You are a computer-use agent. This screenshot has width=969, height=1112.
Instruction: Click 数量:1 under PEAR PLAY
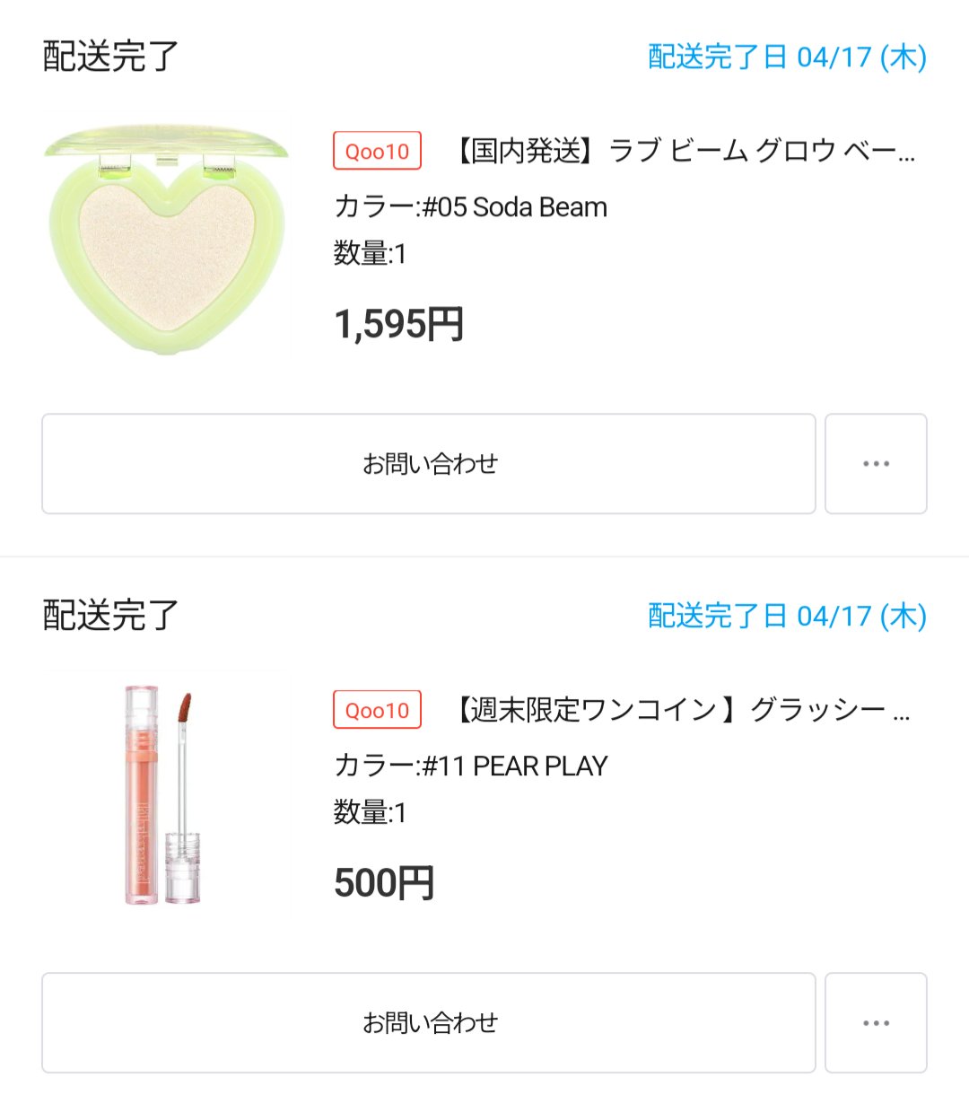[370, 813]
